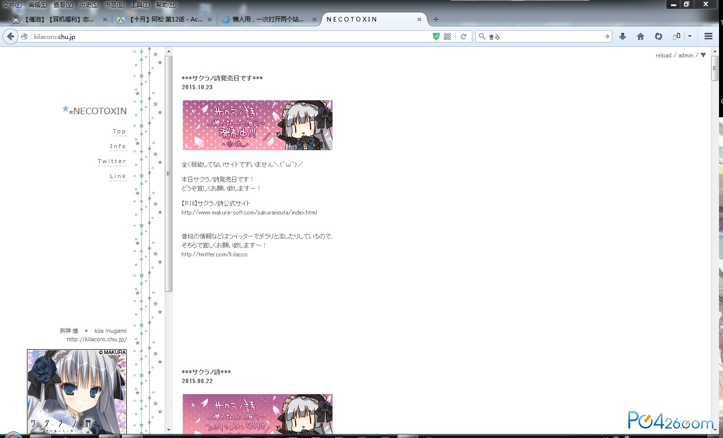723x438 pixels.
Task: Open the makura-soft.com sakuranouta URL
Action: (x=249, y=213)
